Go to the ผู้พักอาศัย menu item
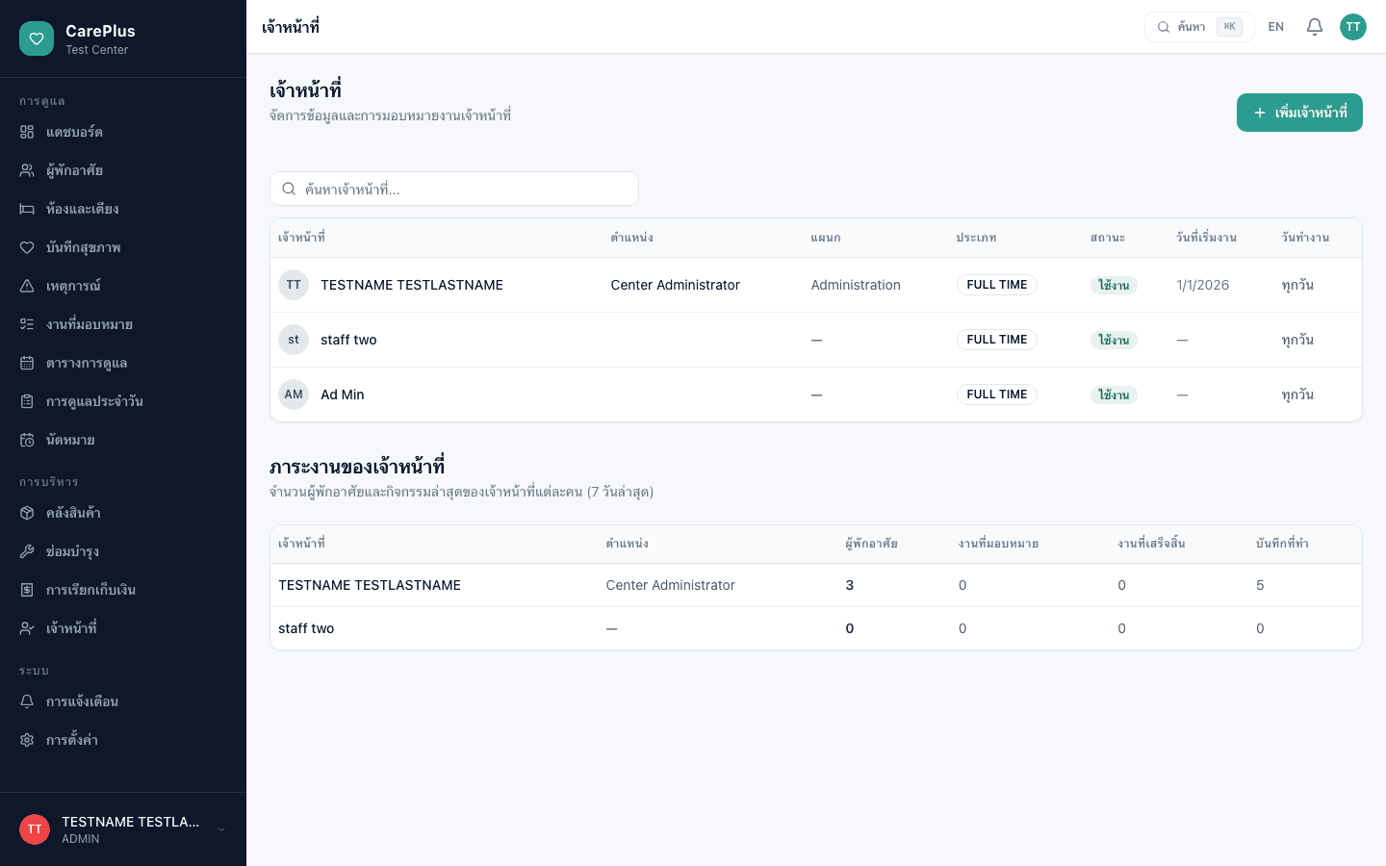The image size is (1386, 866). (123, 170)
